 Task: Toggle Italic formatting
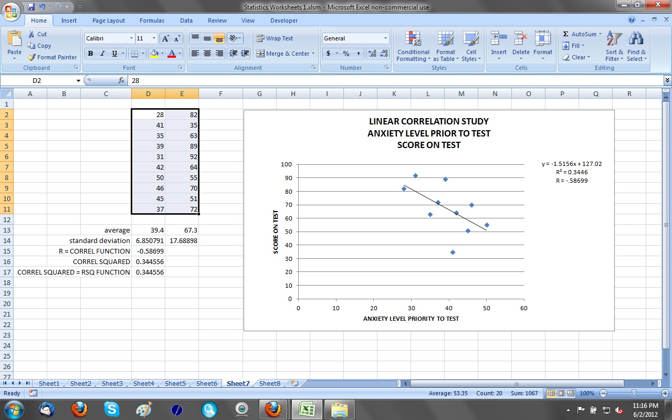(x=102, y=54)
